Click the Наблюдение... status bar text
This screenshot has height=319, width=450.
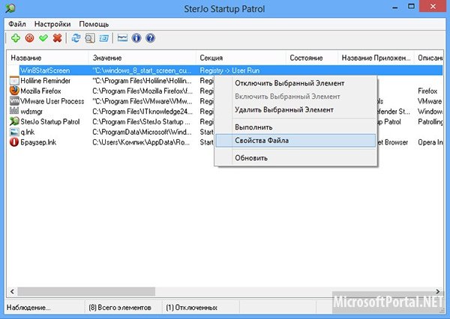pyautogui.click(x=28, y=308)
